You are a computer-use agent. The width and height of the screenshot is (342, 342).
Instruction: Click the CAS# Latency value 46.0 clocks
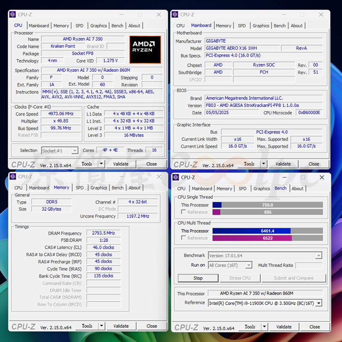click(x=103, y=248)
